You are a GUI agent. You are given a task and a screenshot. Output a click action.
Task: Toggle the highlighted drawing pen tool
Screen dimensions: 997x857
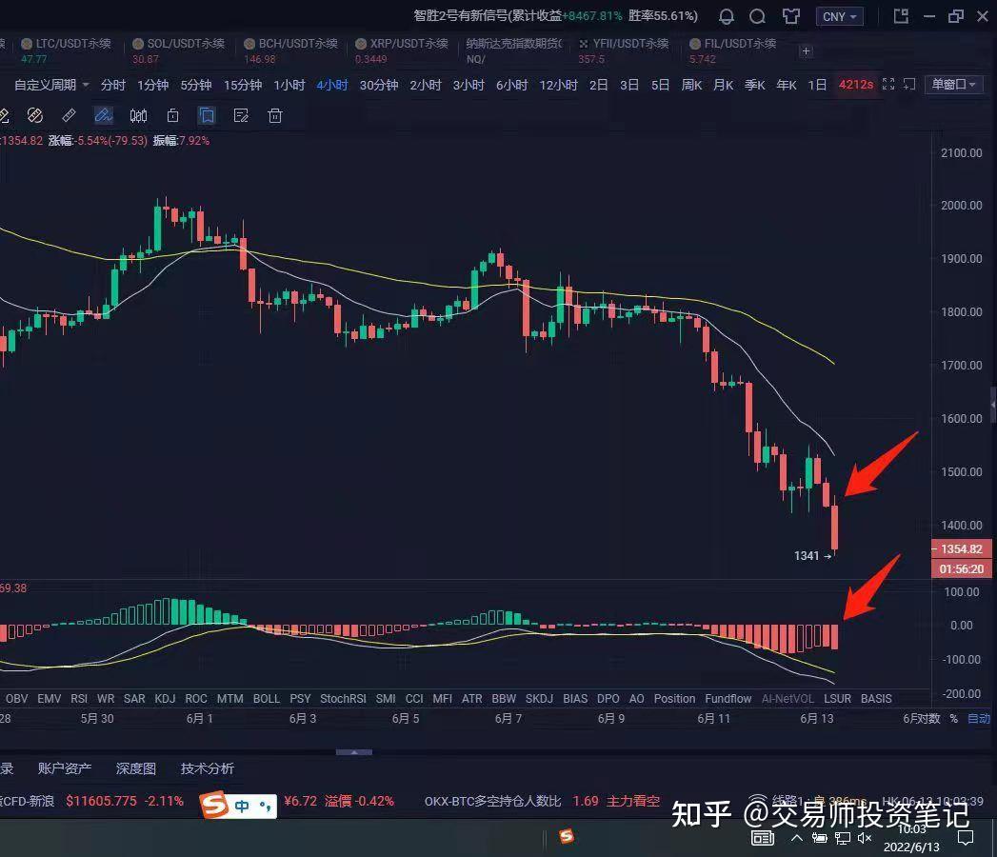pos(103,116)
